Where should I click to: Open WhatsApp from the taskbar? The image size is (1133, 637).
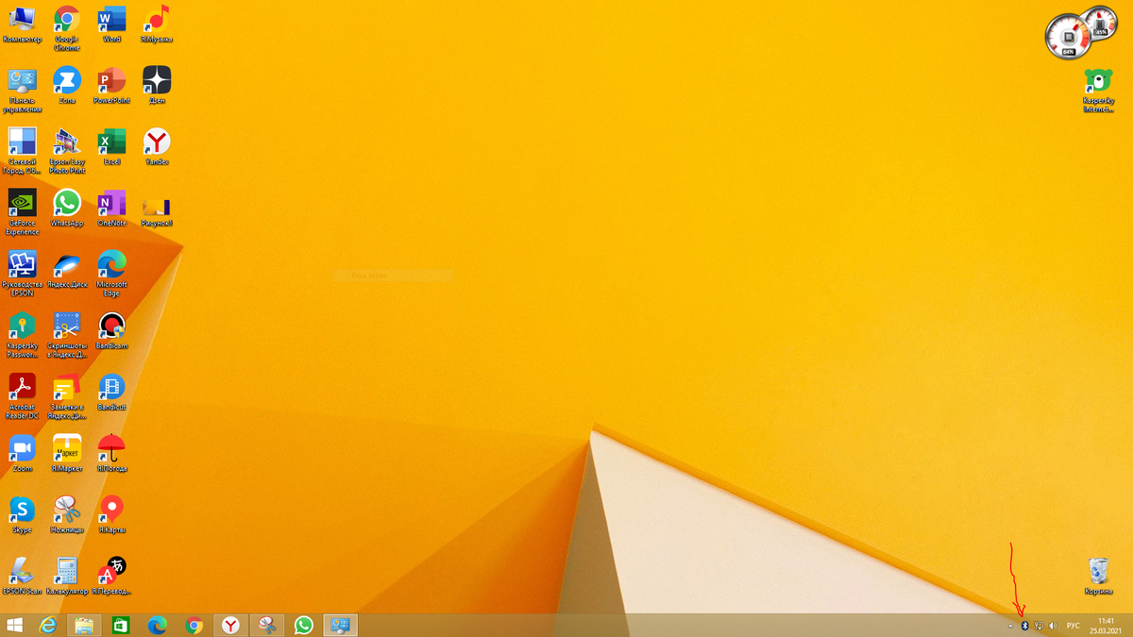[304, 625]
